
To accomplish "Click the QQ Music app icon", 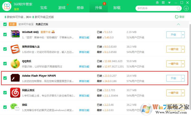I will [x=15, y=64].
